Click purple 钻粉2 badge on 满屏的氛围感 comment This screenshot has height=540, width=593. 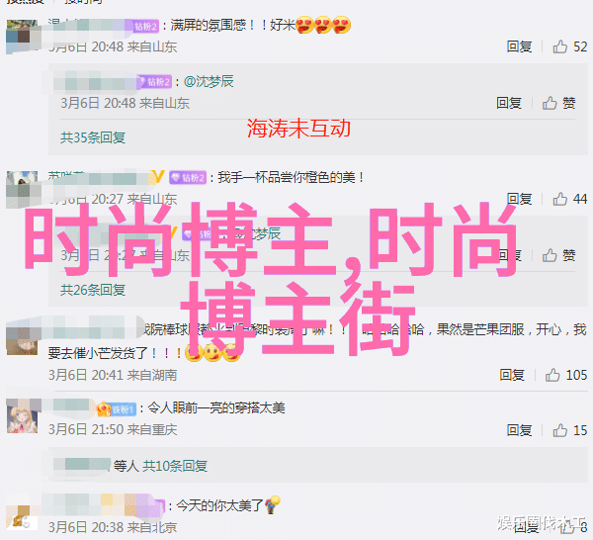point(146,26)
